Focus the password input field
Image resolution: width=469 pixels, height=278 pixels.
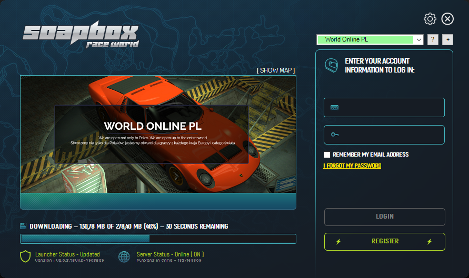(x=384, y=135)
